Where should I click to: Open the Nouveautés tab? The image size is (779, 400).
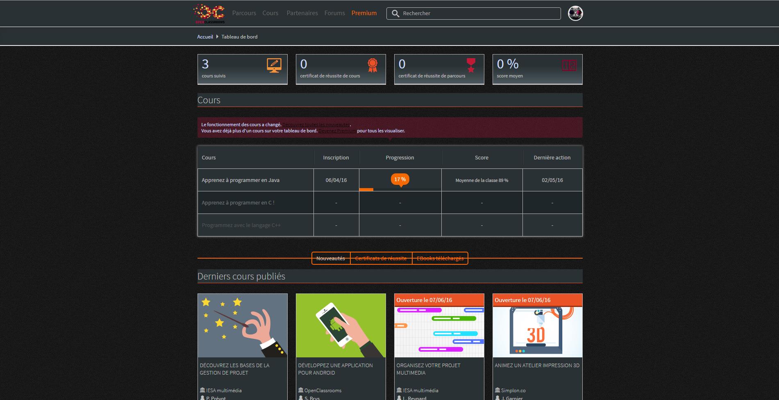point(330,258)
